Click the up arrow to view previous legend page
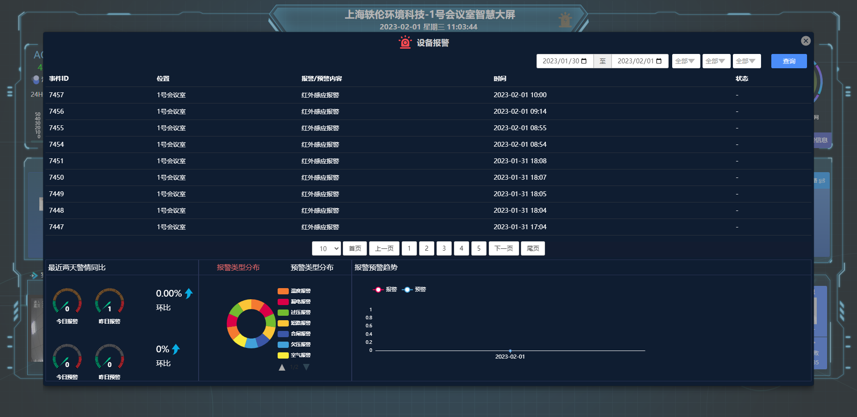Screen dimensions: 857x417 [x=282, y=367]
